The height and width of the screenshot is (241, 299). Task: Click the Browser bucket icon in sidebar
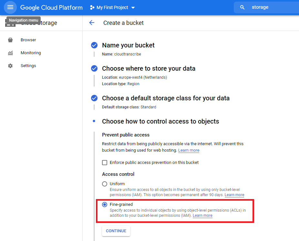(x=10, y=40)
